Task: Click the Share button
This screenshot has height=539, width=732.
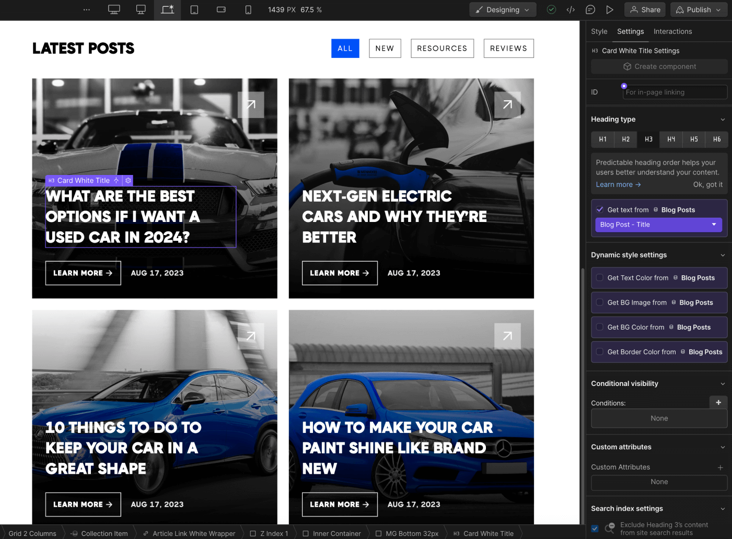Action: [x=644, y=9]
